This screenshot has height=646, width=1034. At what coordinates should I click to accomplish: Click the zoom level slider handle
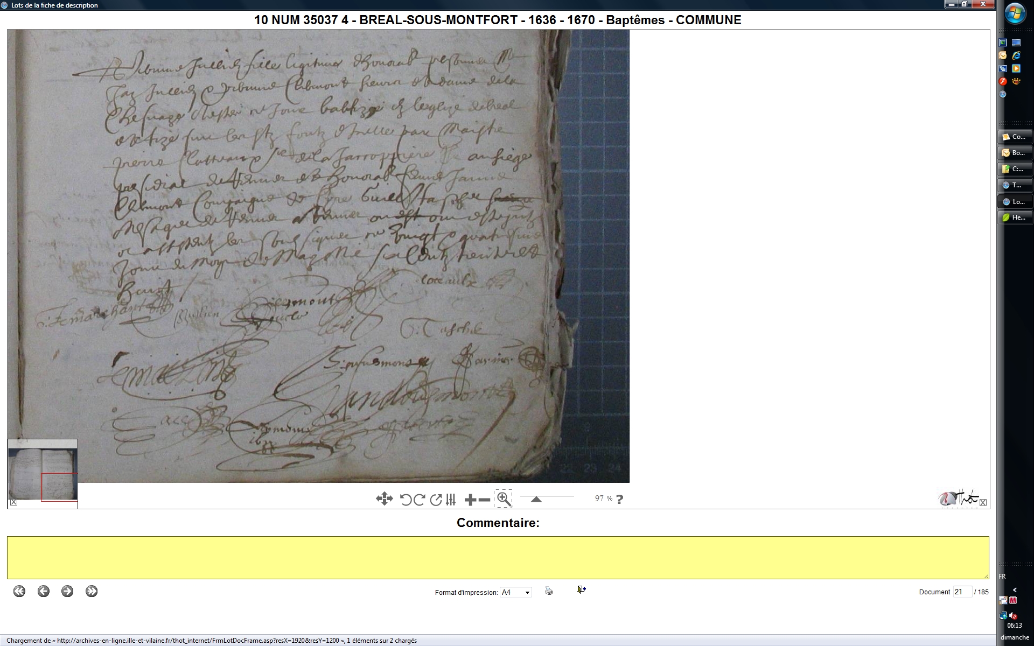(536, 500)
